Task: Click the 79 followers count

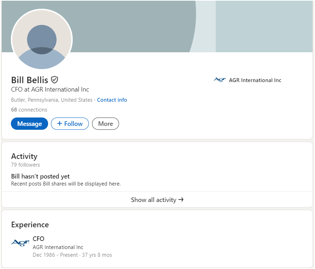Action: tap(26, 165)
